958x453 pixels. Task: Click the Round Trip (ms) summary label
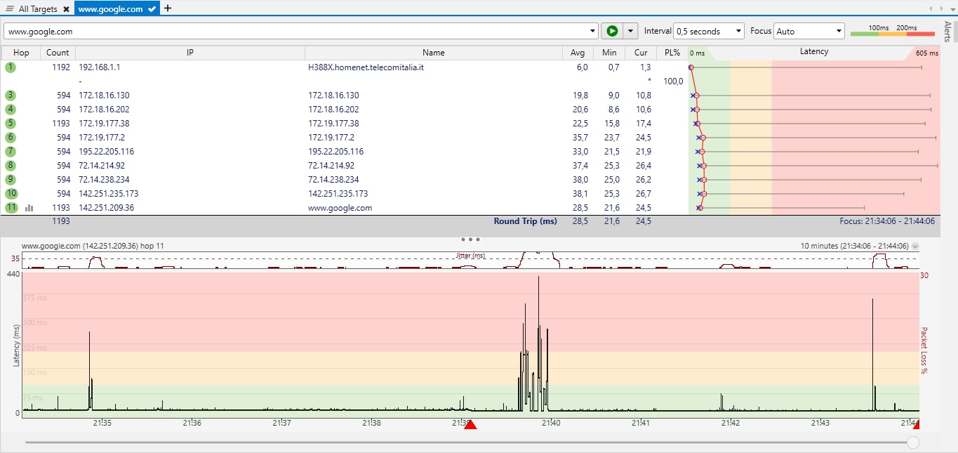coord(525,221)
